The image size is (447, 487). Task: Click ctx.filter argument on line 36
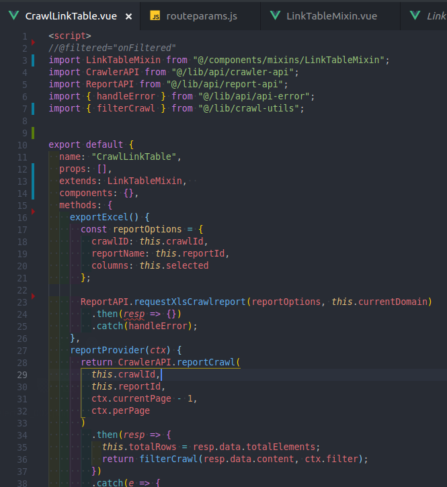[x=331, y=459]
